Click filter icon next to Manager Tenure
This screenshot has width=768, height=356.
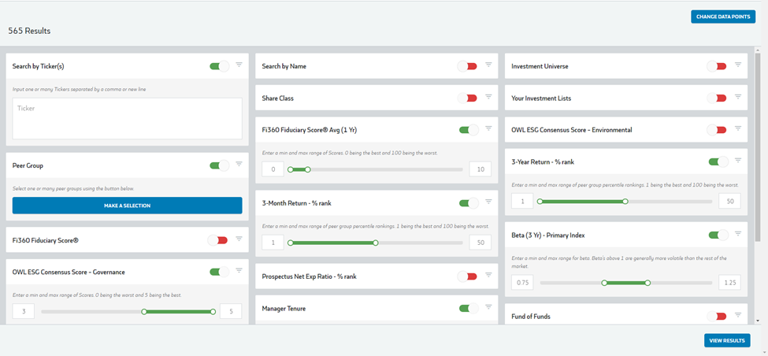[x=488, y=307]
